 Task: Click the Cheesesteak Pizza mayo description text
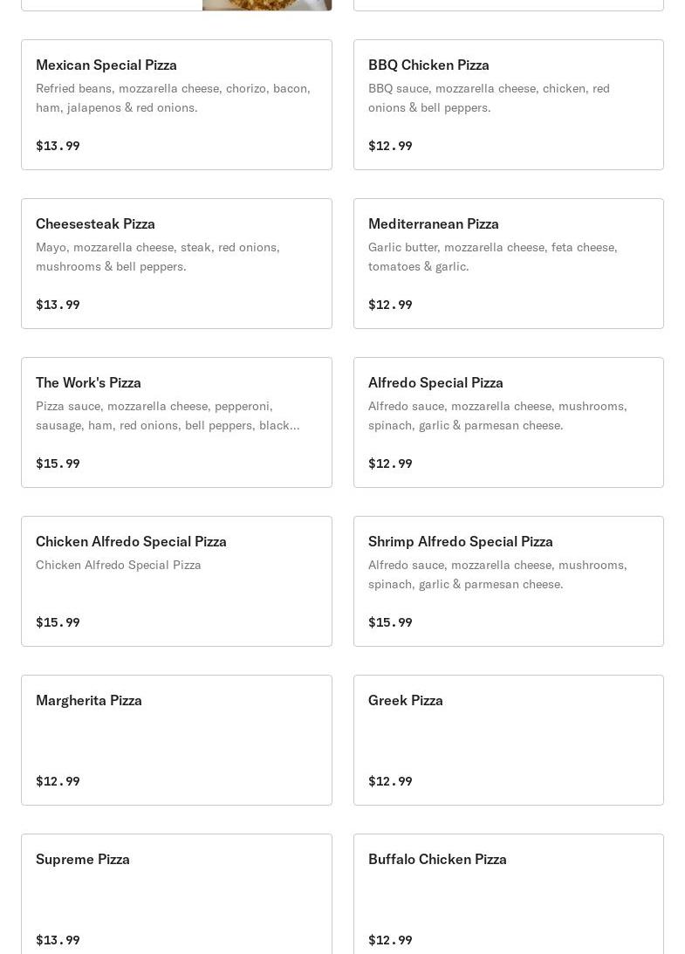coord(157,257)
